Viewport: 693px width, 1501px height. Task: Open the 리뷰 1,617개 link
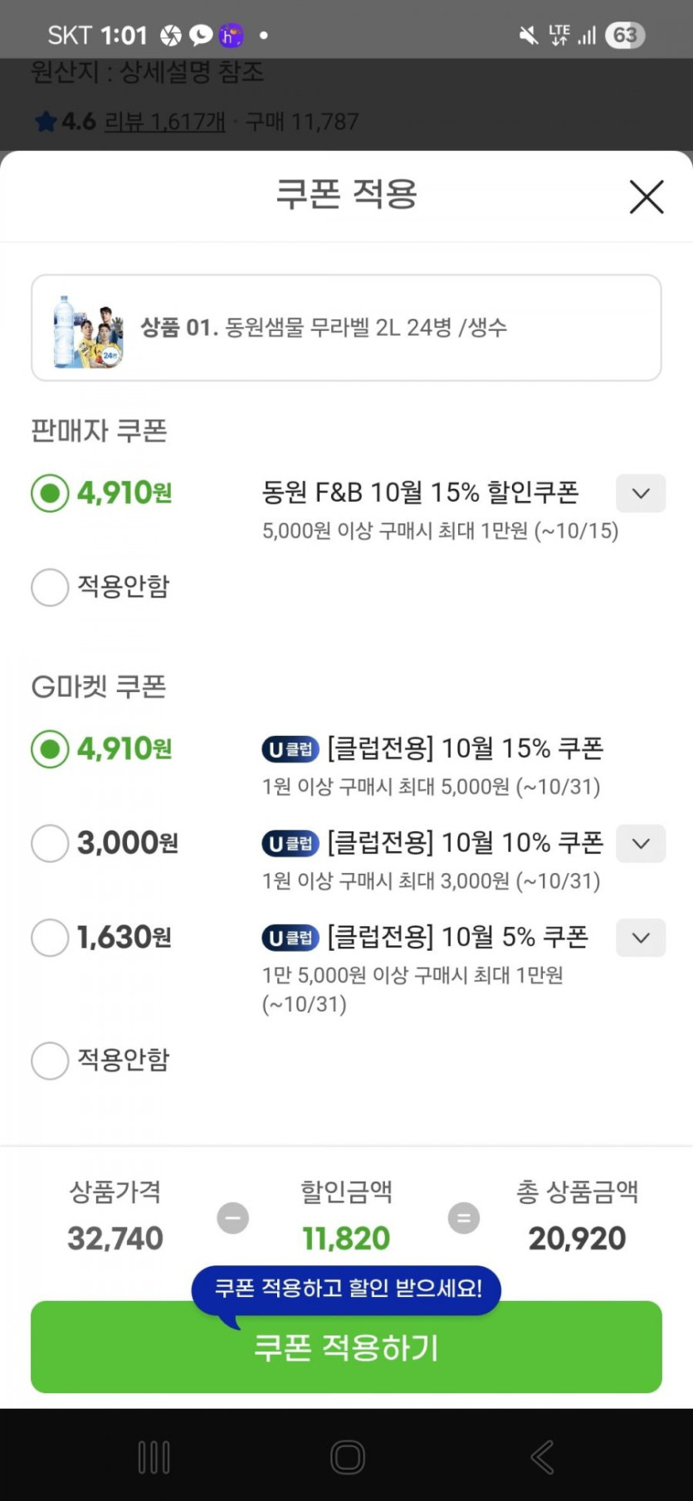164,122
